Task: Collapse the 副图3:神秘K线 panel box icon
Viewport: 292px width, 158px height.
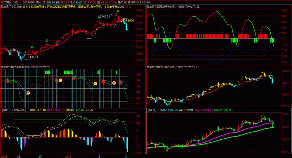Action: tap(197, 67)
